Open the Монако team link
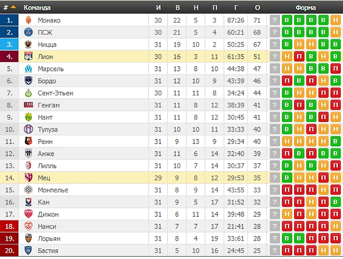 point(49,20)
